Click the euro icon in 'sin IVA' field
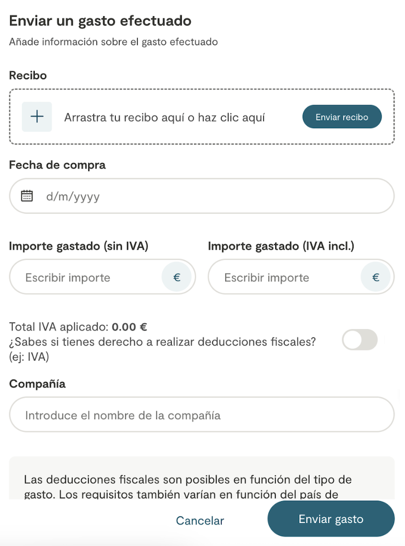The image size is (405, 546). [177, 278]
